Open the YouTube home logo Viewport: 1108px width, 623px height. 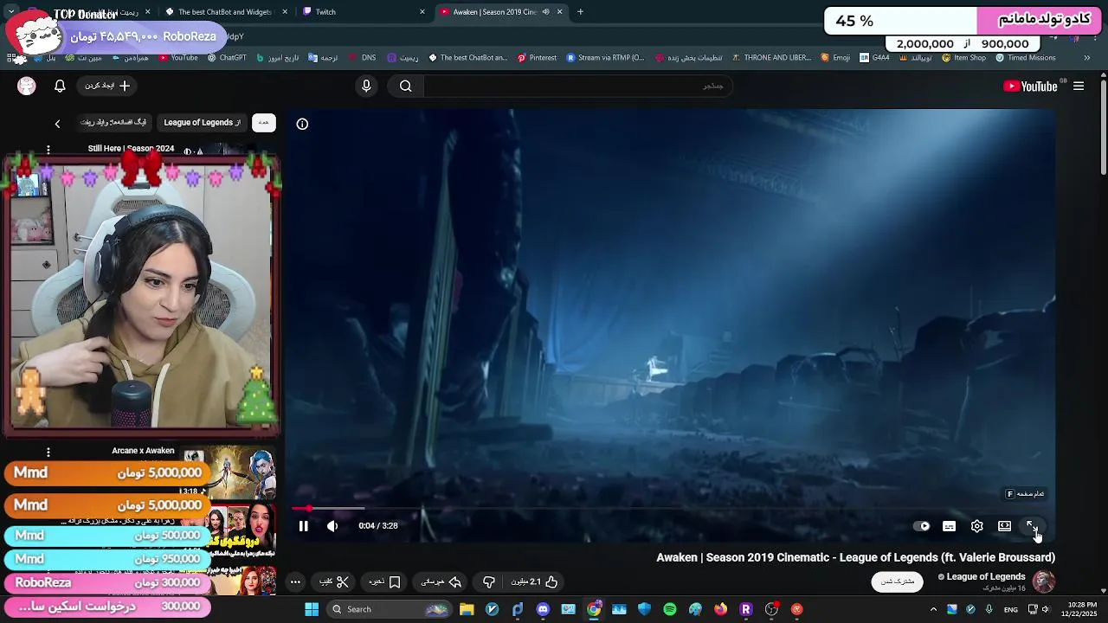coord(1030,86)
